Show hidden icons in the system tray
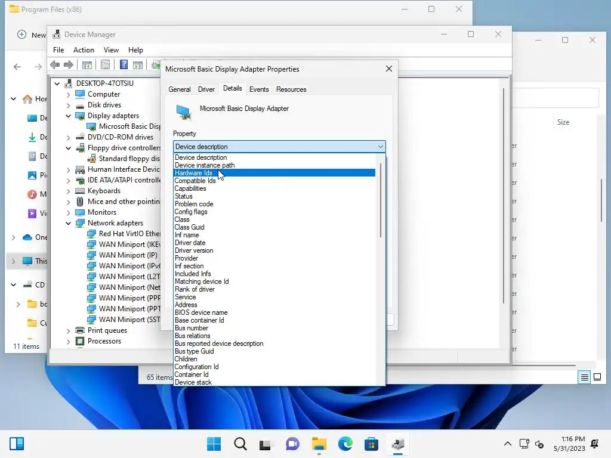The width and height of the screenshot is (611, 458). click(507, 444)
